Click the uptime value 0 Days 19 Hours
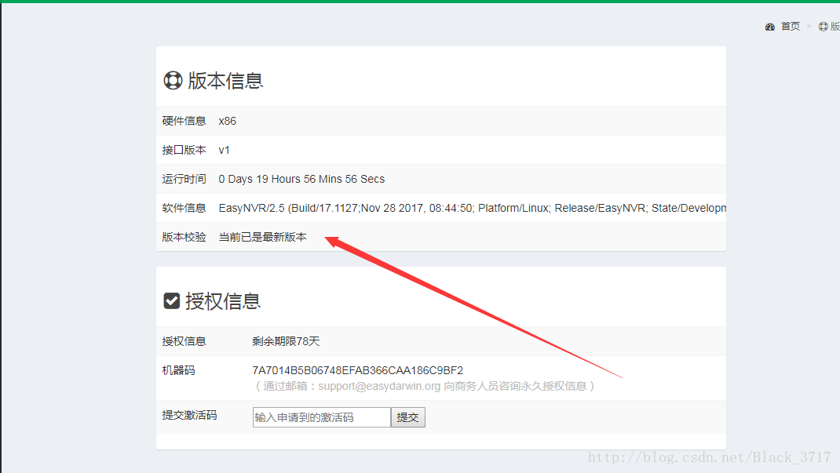Screen dimensions: 840x473 [x=301, y=180]
